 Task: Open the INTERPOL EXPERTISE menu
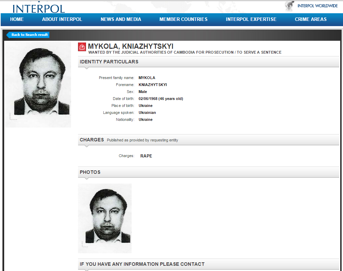point(251,20)
